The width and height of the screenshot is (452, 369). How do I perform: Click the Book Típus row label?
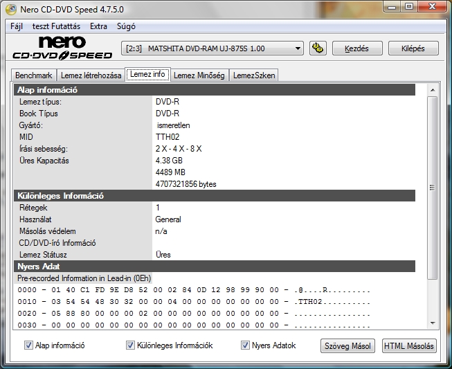[x=39, y=114]
